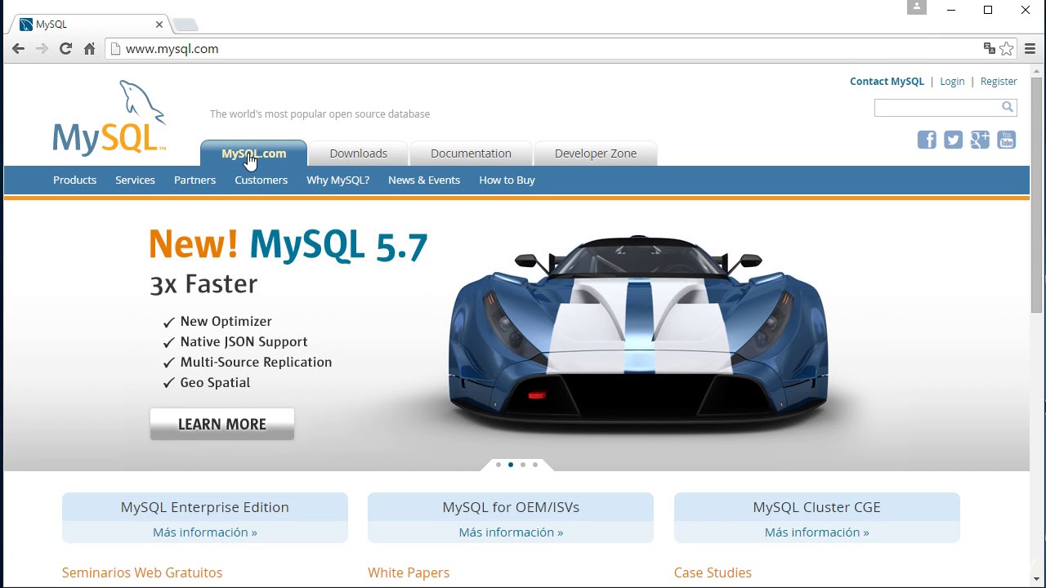The width and height of the screenshot is (1046, 588).
Task: Click the New! MySQL 5.7 headline
Action: click(288, 245)
